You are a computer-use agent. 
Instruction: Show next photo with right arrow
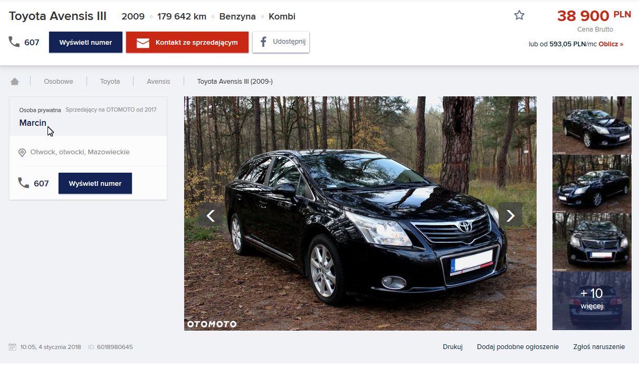coord(510,215)
